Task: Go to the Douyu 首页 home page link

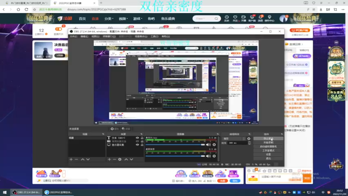Action: click(82, 19)
